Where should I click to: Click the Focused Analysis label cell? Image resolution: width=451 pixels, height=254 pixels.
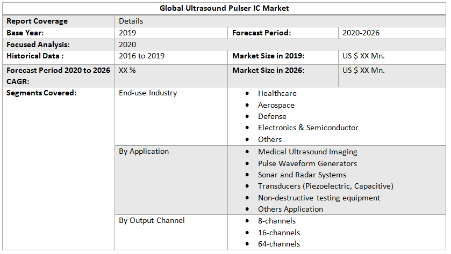pyautogui.click(x=38, y=44)
